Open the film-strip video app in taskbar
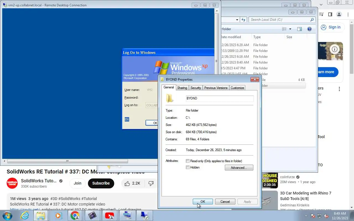The image size is (354, 221). pyautogui.click(x=92, y=215)
